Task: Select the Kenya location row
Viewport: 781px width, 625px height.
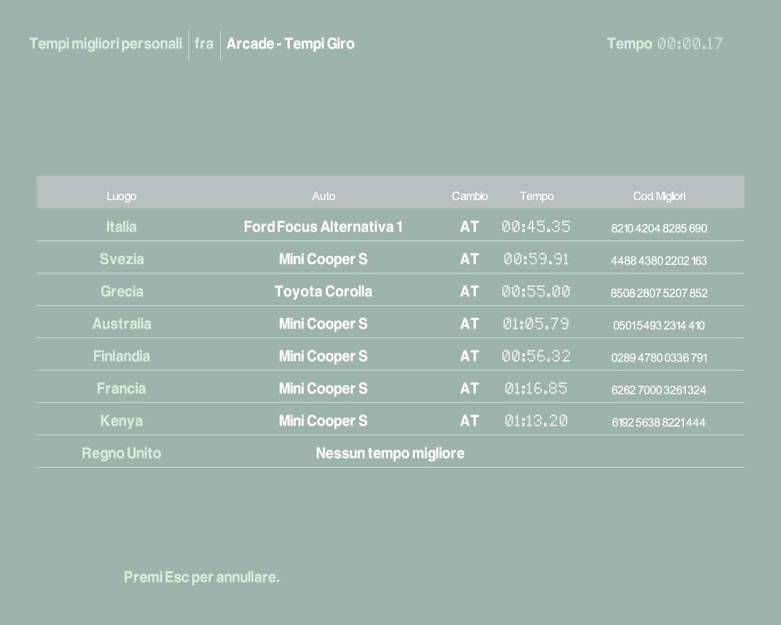Action: (121, 421)
